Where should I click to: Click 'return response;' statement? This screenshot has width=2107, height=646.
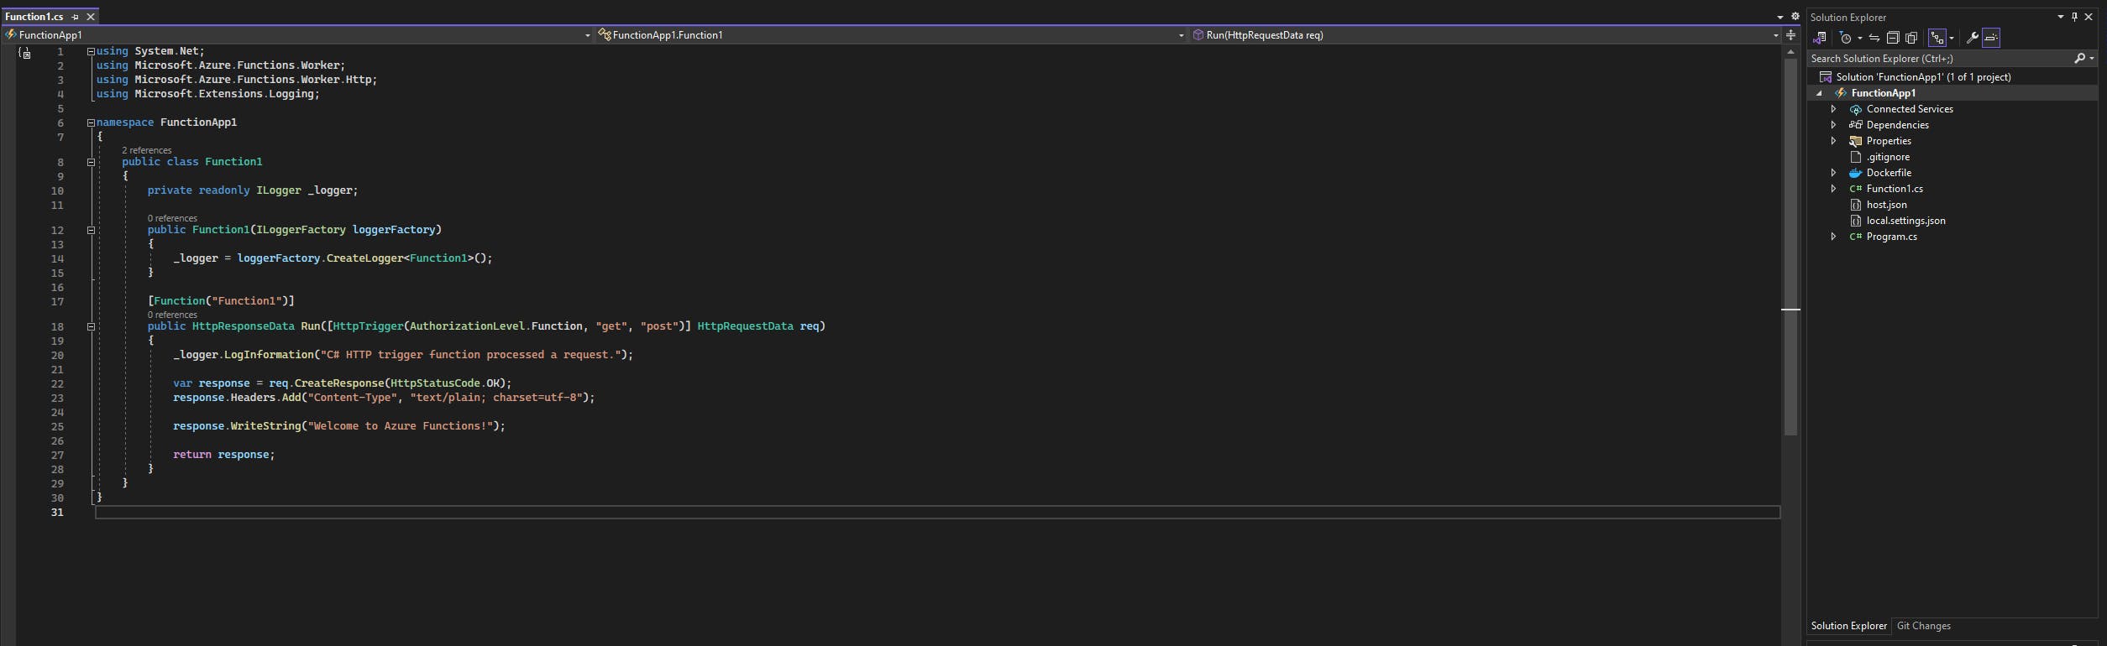224,455
